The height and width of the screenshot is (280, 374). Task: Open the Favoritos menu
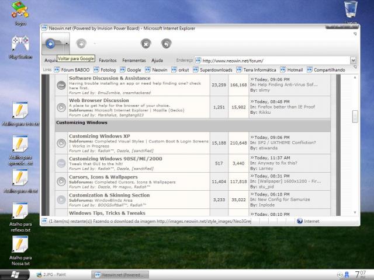pos(108,61)
